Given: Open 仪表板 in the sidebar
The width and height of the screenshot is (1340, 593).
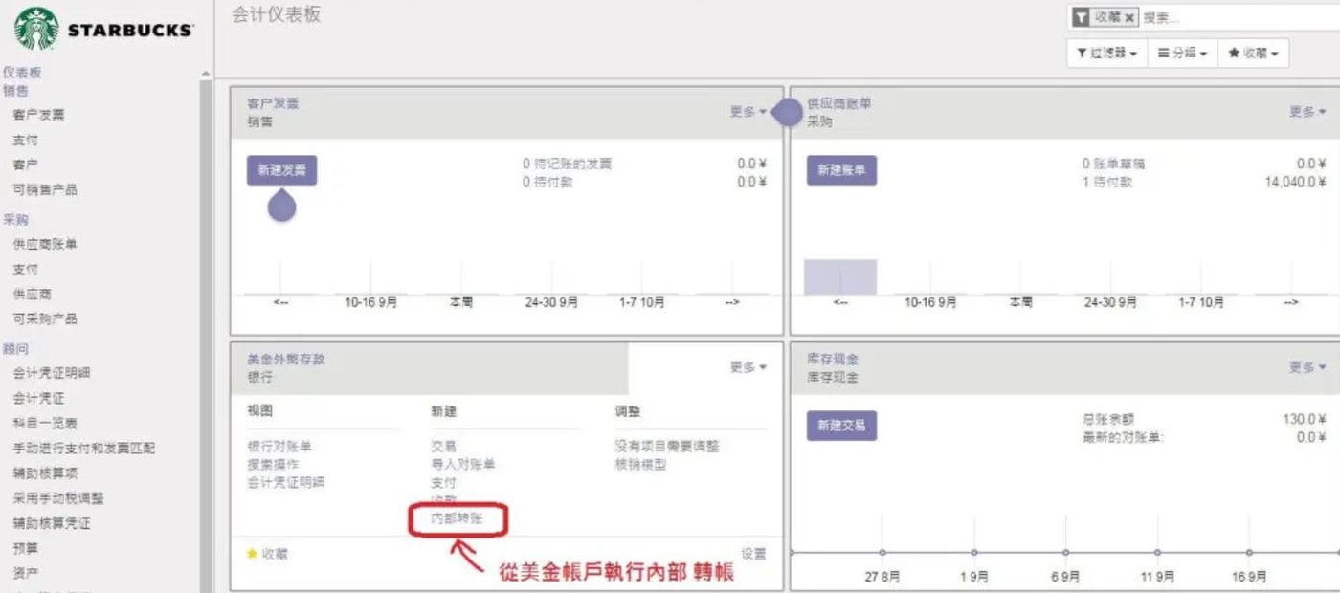Looking at the screenshot, I should tap(22, 73).
